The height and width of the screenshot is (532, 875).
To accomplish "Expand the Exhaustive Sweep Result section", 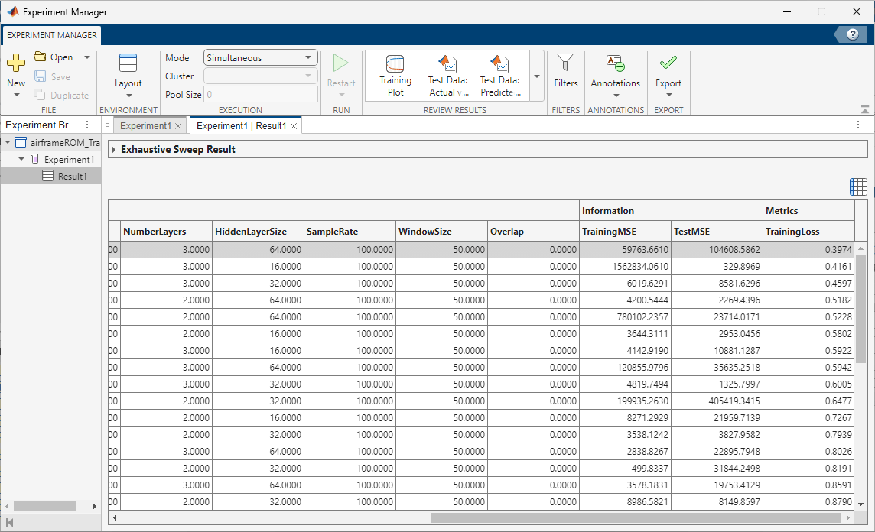I will tap(114, 150).
